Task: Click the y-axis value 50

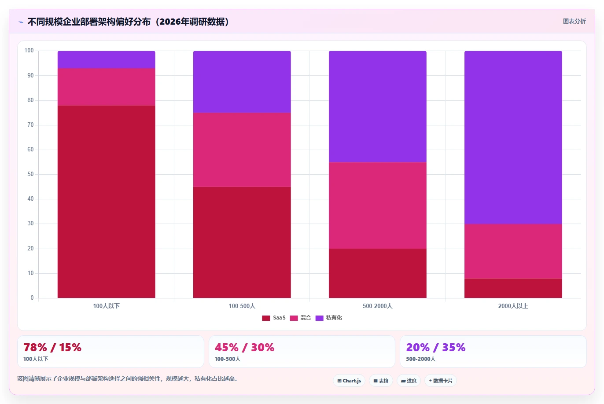Action: click(30, 174)
